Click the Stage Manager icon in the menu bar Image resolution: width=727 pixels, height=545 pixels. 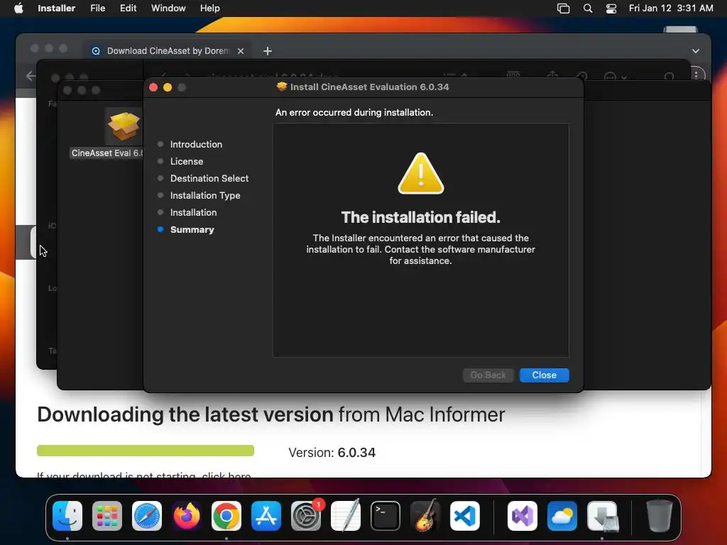pos(563,9)
